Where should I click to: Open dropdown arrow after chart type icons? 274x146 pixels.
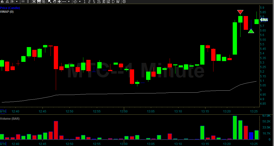(17, 2)
